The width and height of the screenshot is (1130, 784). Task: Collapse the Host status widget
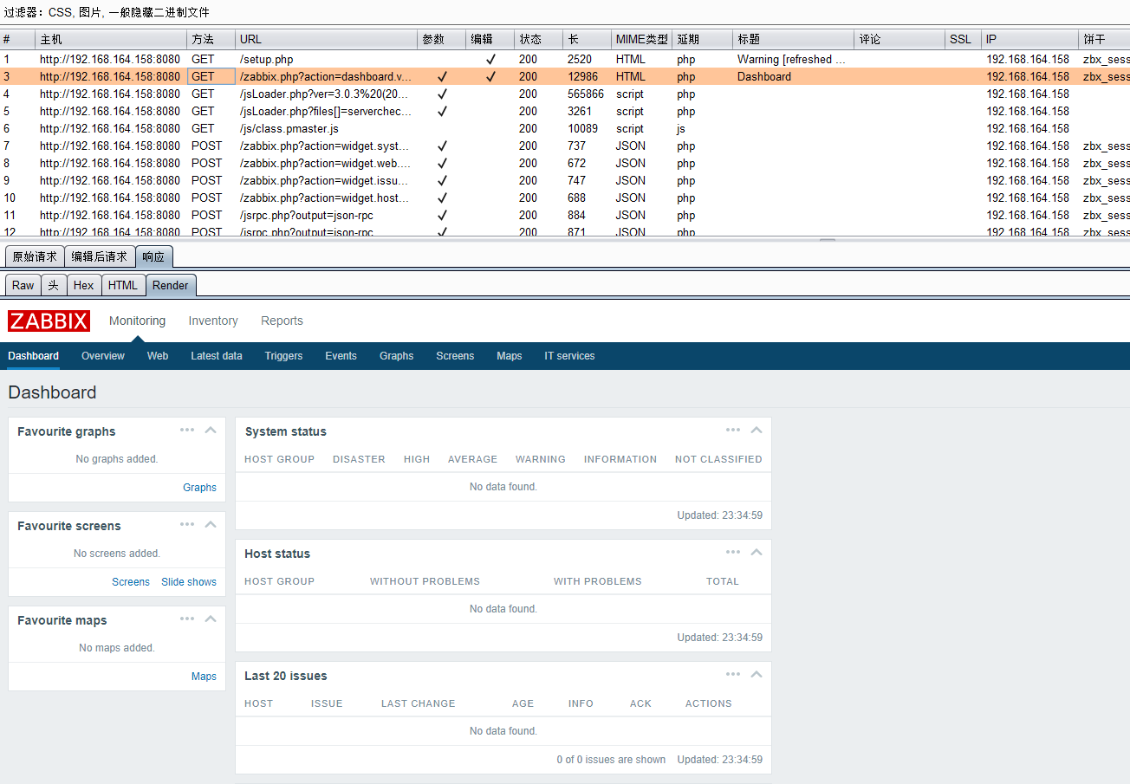tap(756, 551)
